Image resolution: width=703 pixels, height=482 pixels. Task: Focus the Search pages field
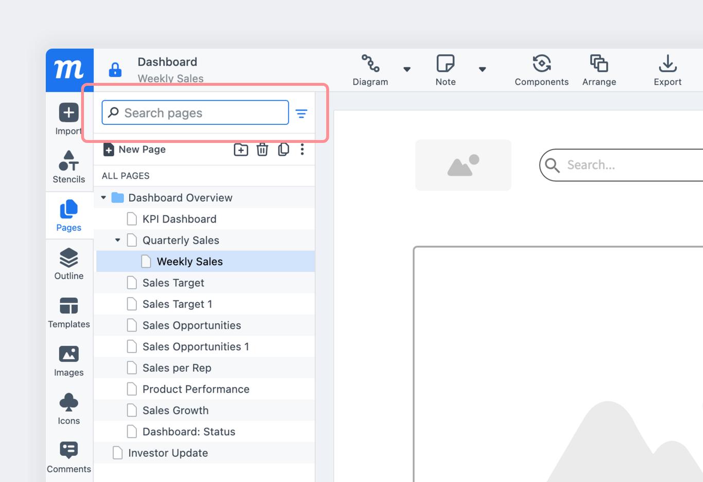[x=195, y=113]
